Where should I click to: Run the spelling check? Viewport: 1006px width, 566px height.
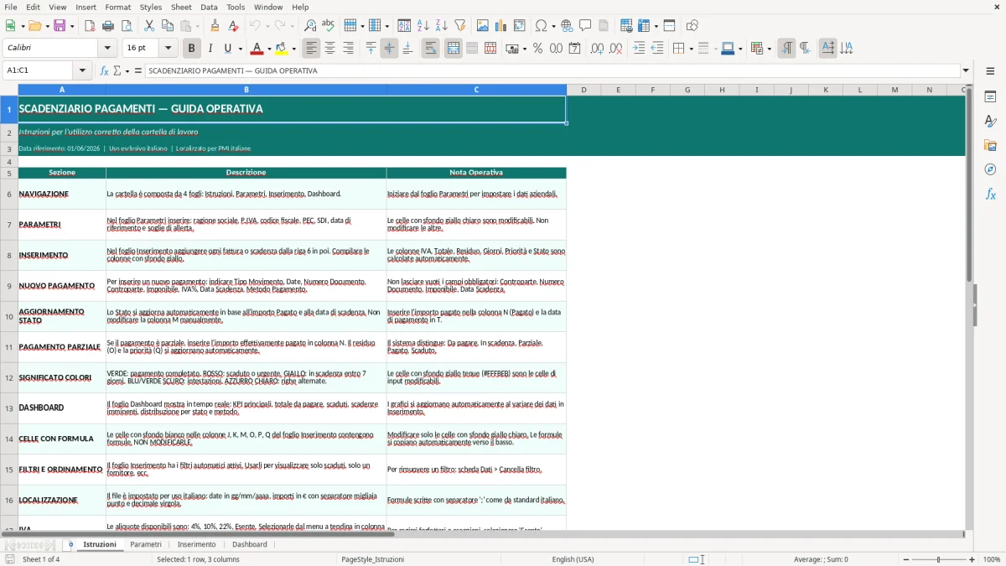[329, 26]
